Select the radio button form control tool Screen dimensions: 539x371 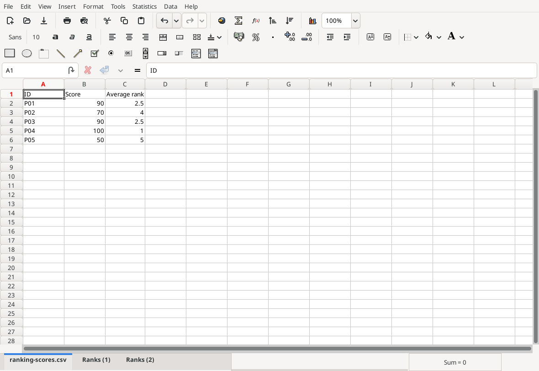pos(111,53)
